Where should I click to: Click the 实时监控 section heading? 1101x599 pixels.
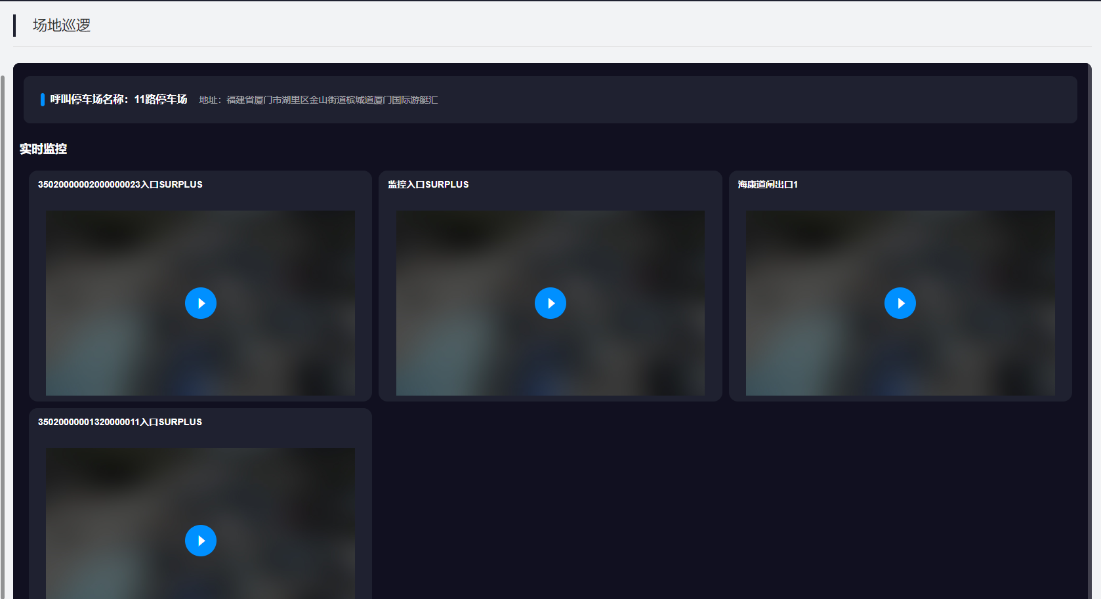point(43,149)
